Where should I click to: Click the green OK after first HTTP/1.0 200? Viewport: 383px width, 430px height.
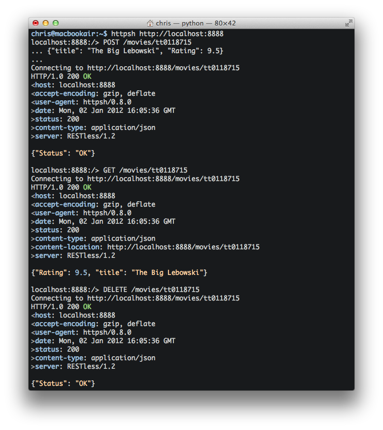(87, 76)
